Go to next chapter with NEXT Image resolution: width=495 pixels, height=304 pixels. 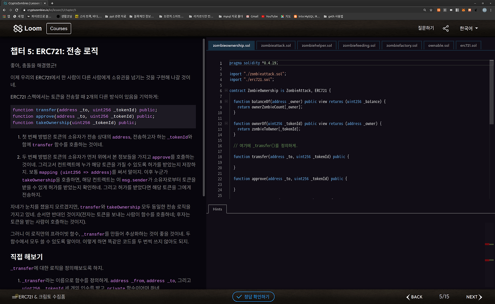(x=474, y=297)
